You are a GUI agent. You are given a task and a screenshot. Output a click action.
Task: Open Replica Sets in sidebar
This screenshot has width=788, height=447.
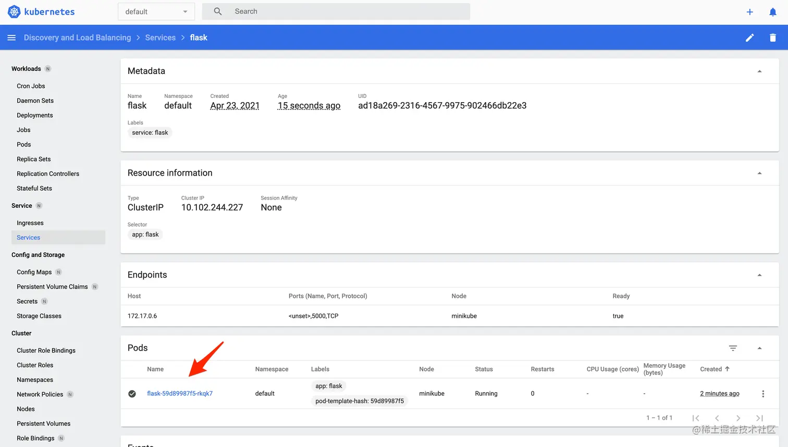[33, 159]
